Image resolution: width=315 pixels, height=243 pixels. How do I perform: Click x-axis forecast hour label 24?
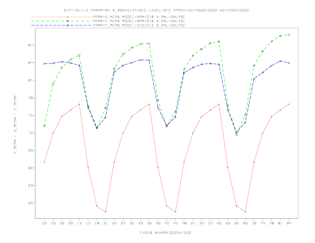point(114,223)
